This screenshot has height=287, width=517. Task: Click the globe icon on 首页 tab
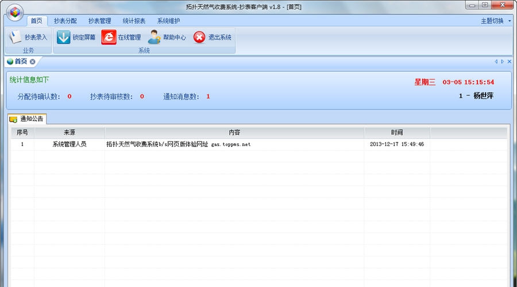[x=10, y=61]
